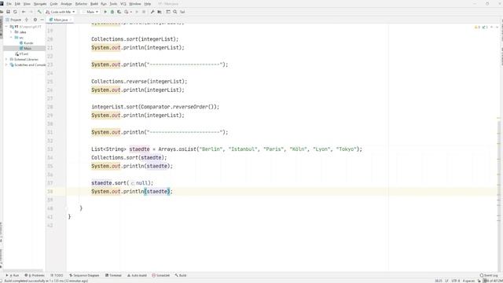Select the Main class in tree
This screenshot has height=283, width=503.
click(25, 49)
